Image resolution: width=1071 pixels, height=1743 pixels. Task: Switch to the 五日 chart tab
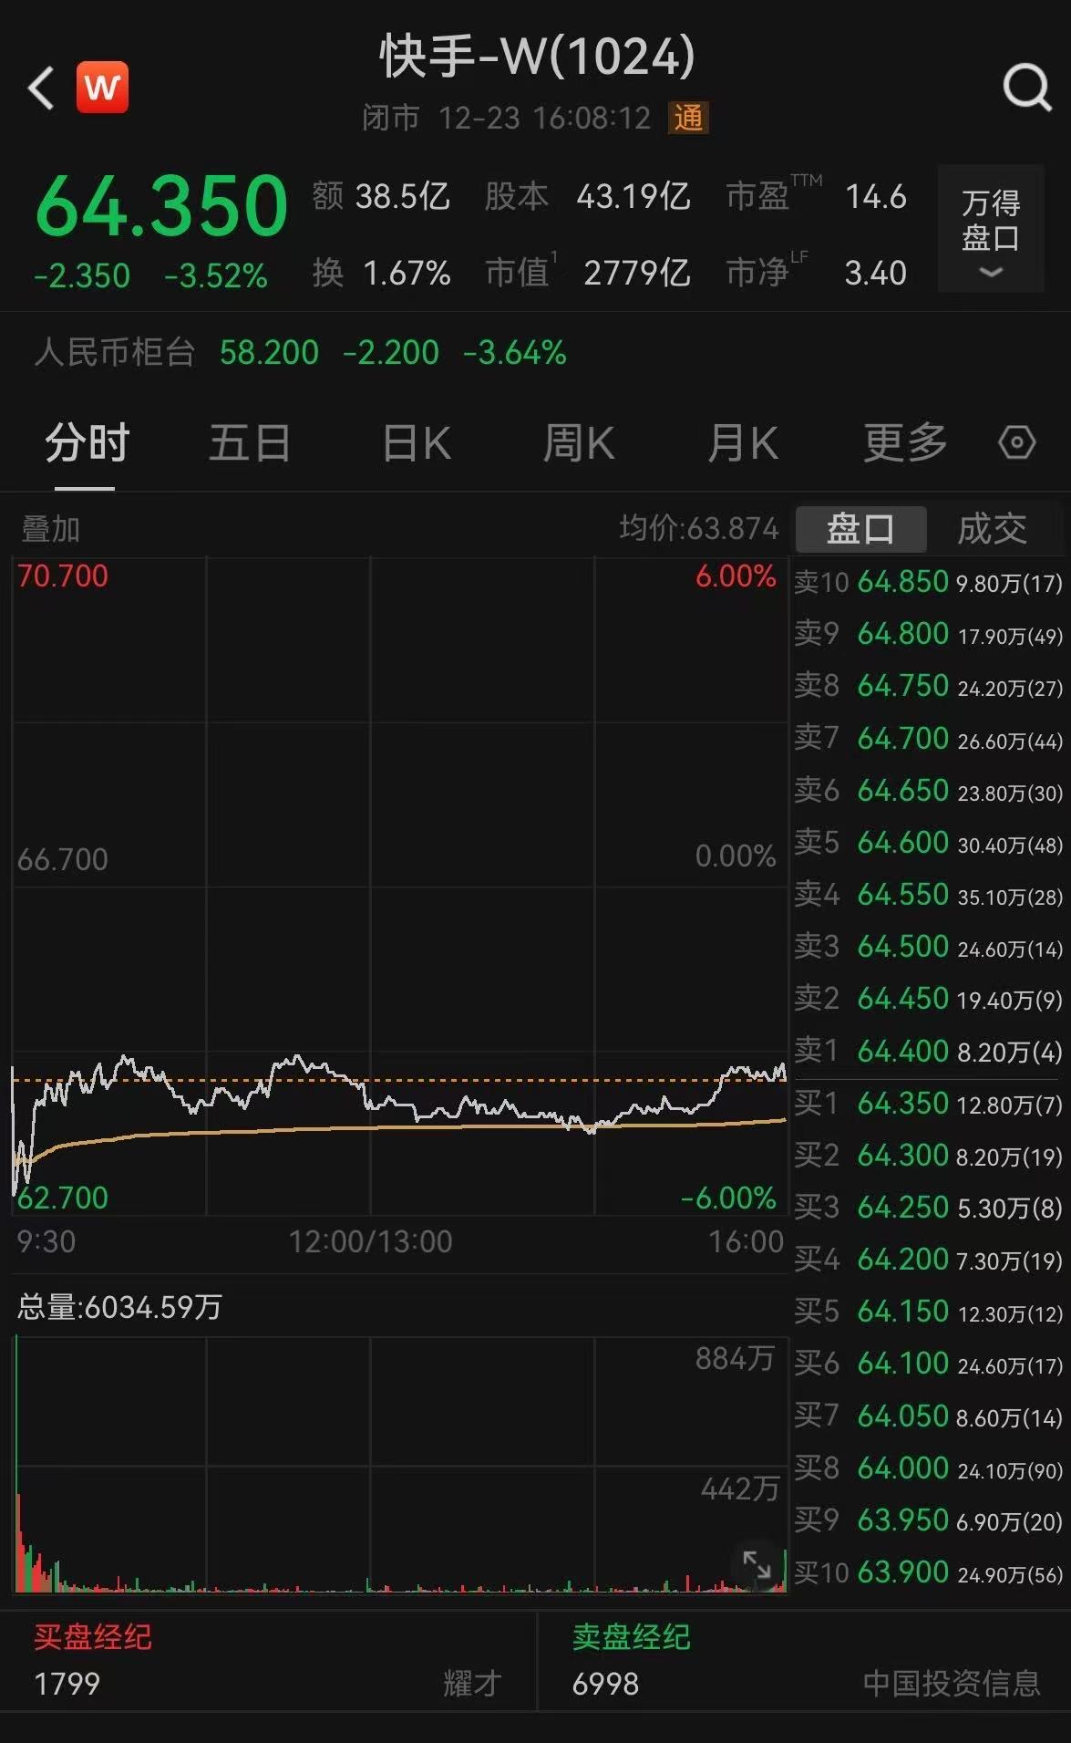click(x=250, y=444)
